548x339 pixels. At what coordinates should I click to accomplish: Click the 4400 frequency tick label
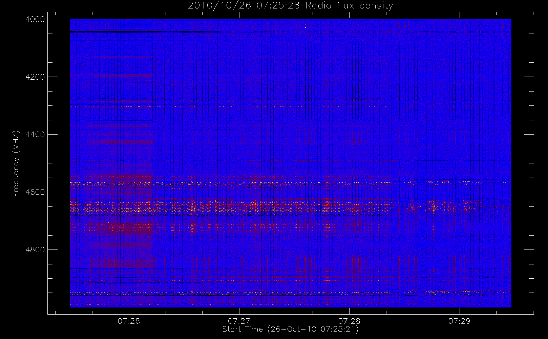35,135
